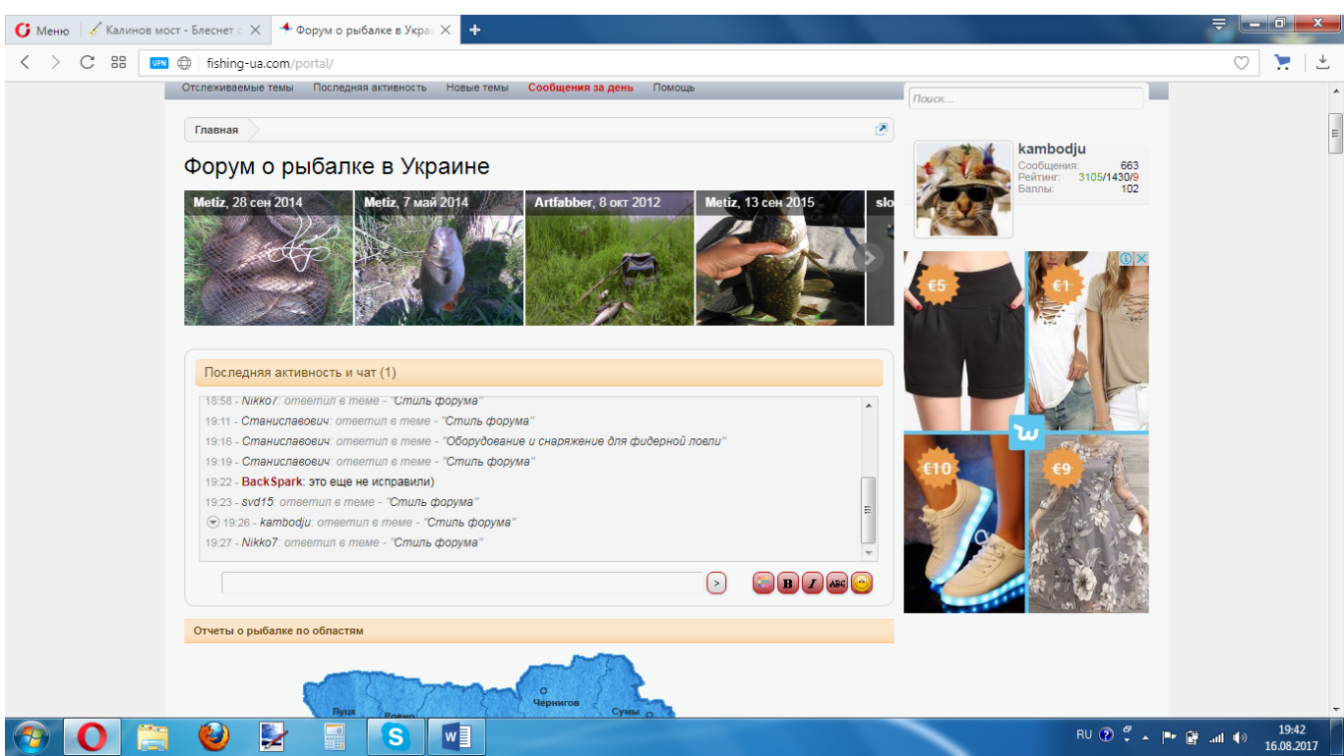Open the smiley emoticon picker in chat

[862, 584]
